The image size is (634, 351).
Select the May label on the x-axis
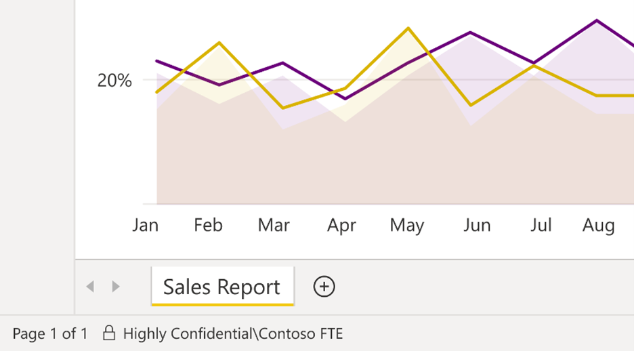point(406,225)
